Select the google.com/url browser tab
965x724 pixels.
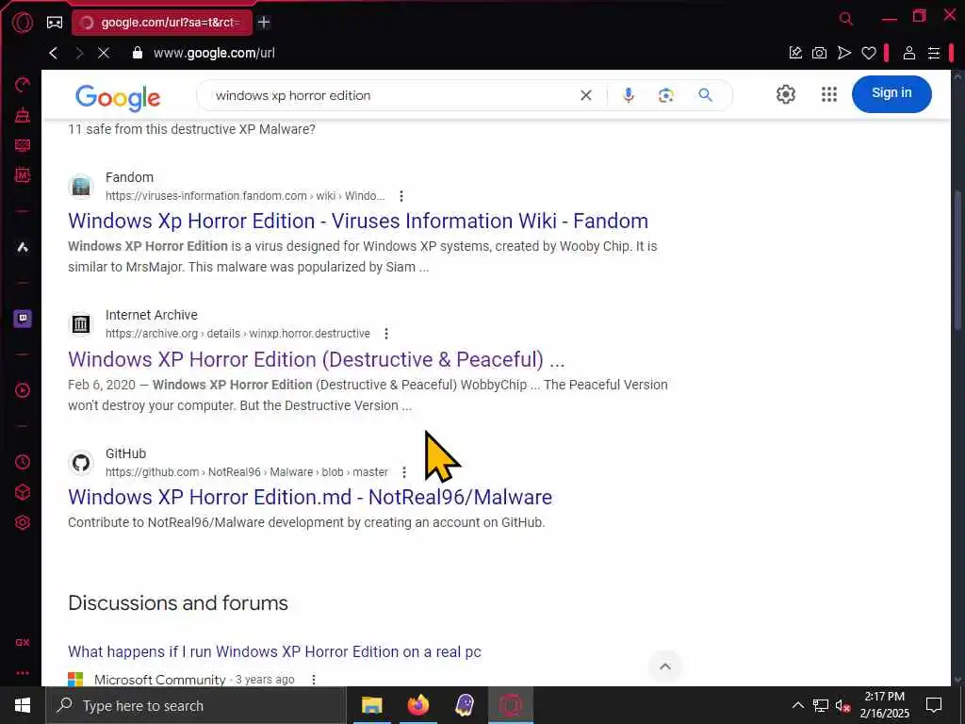(162, 23)
